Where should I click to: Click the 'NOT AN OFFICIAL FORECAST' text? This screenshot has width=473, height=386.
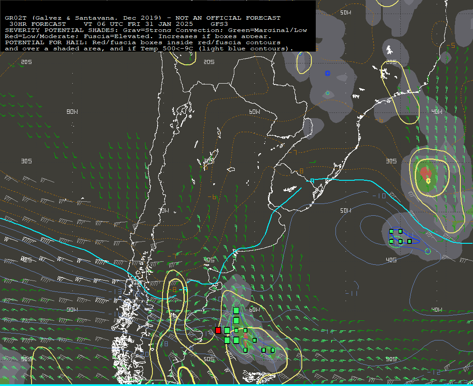[228, 18]
